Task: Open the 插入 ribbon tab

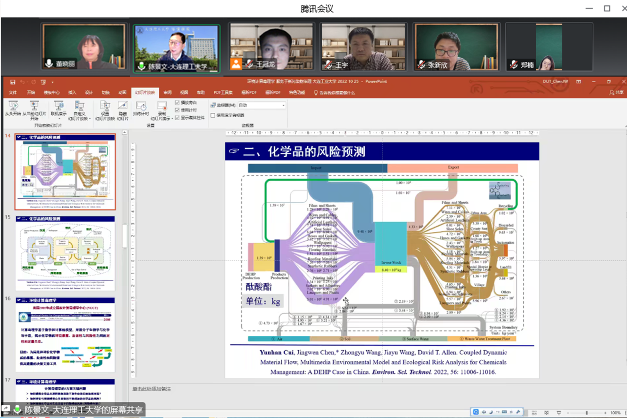Action: 72,93
